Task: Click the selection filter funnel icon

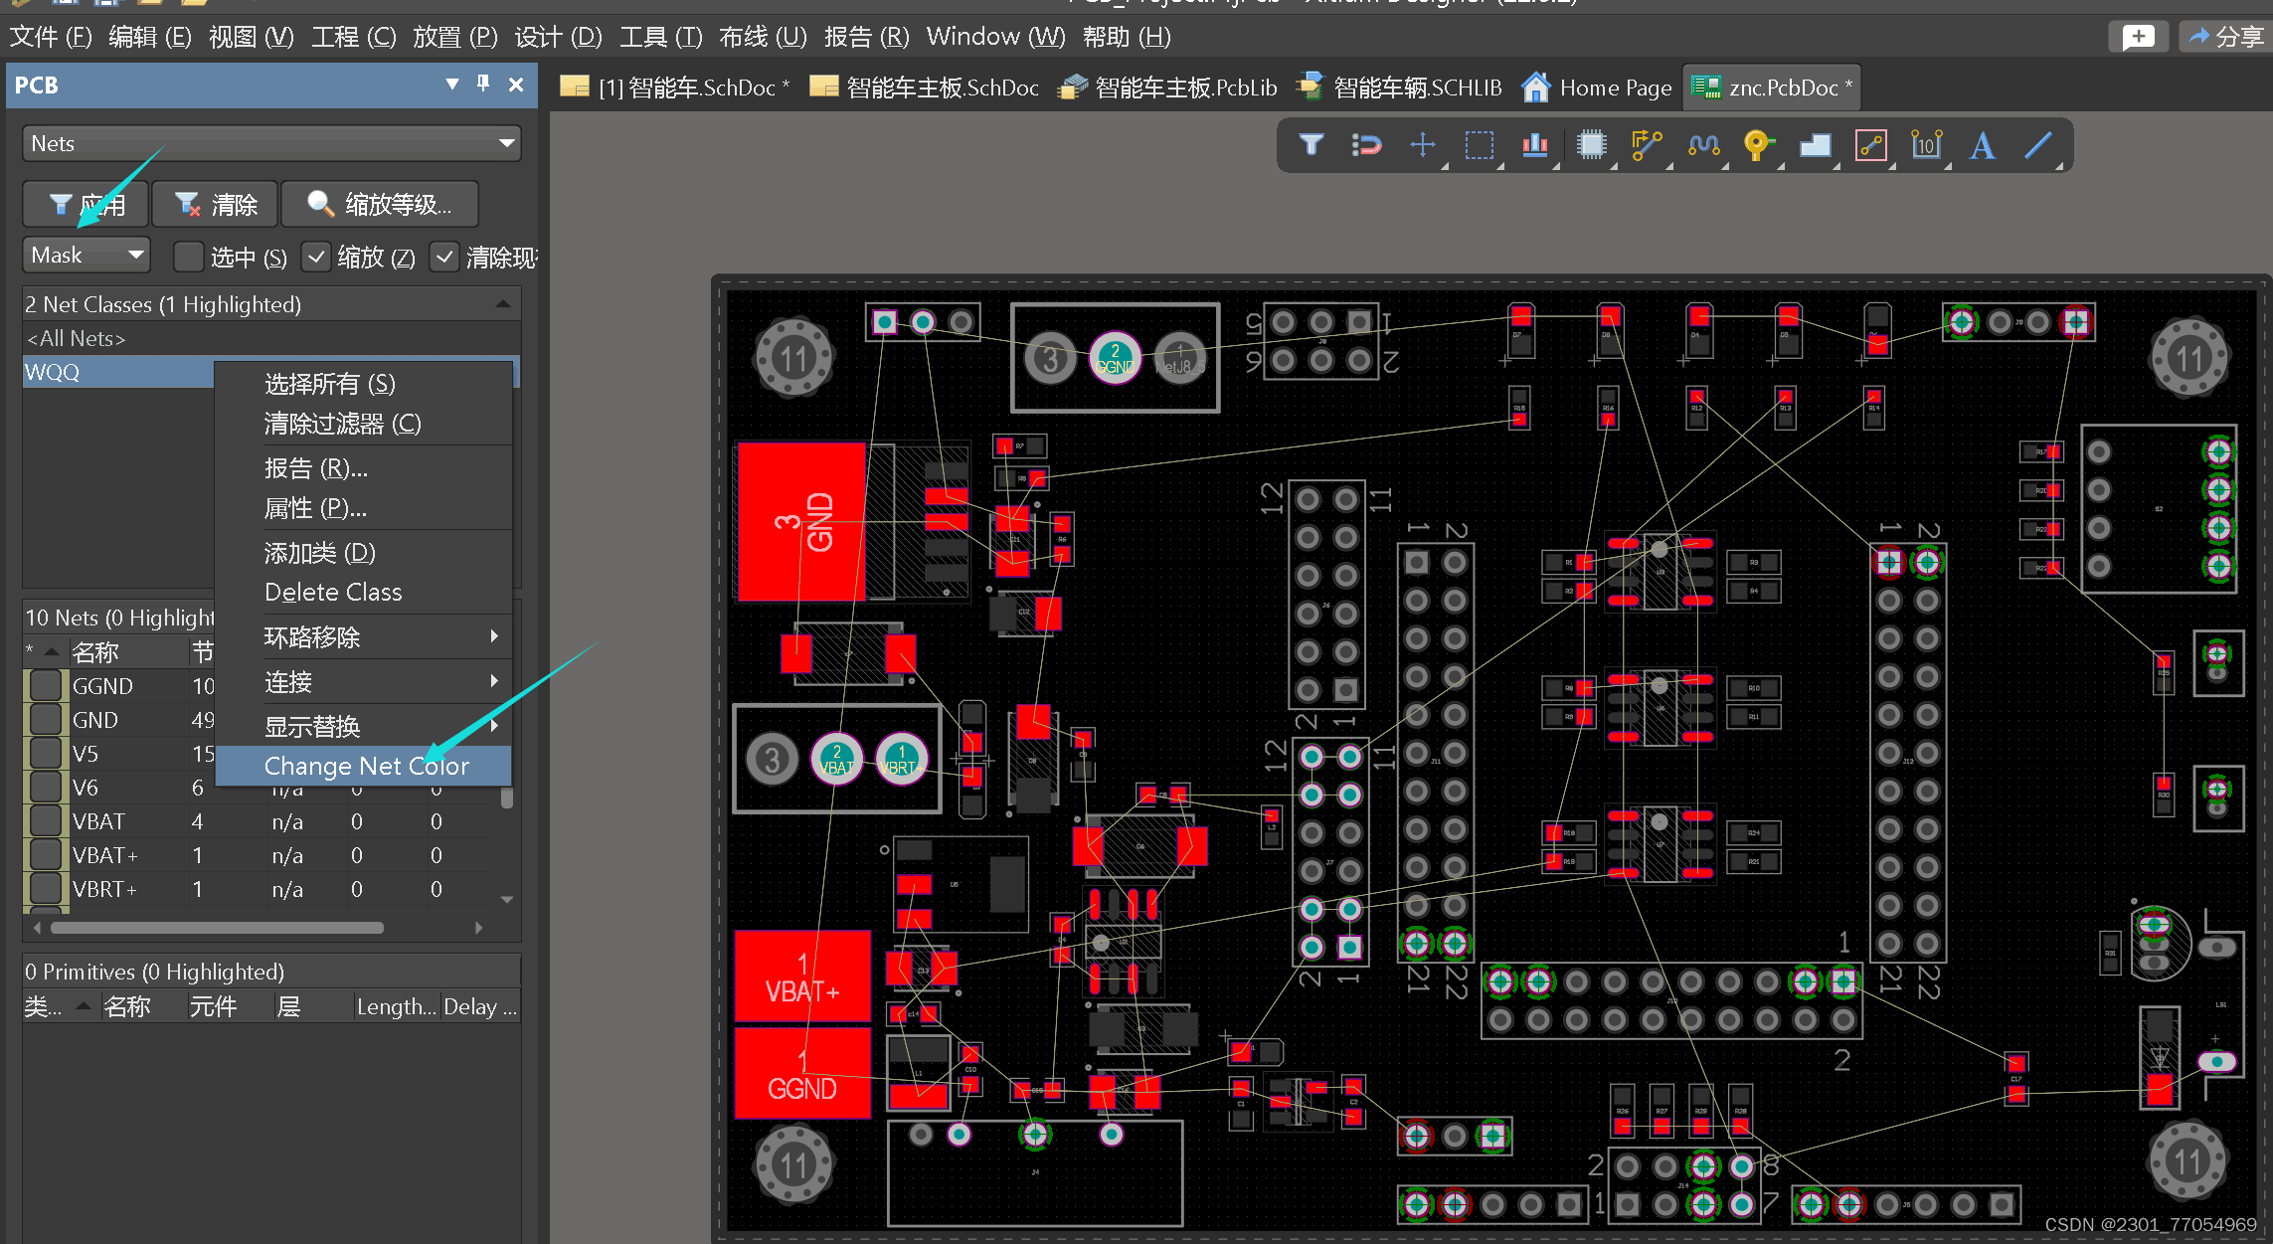Action: 1311,145
